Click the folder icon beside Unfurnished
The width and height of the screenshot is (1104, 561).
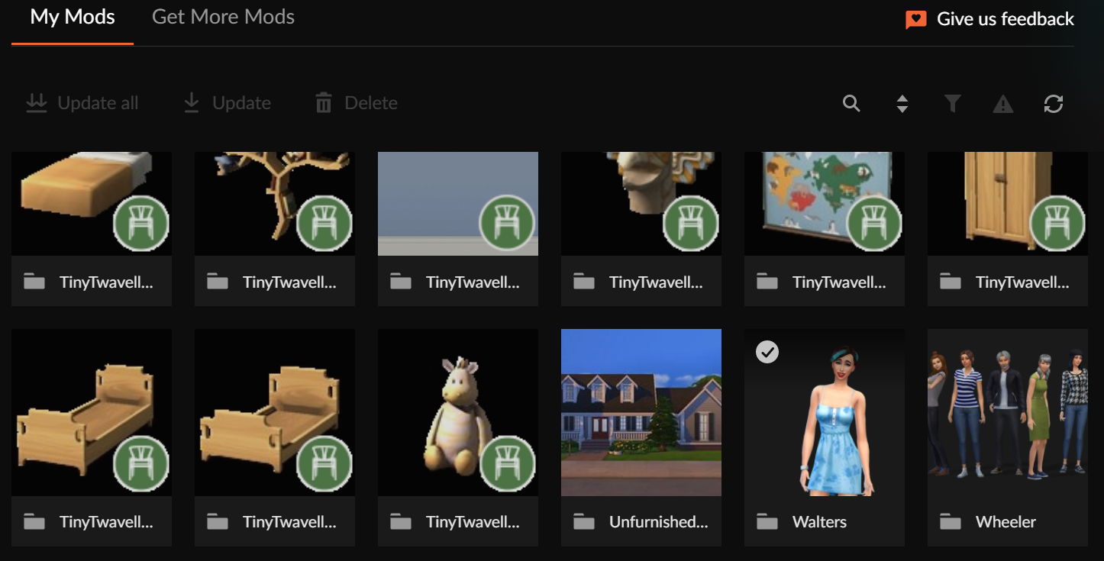click(x=583, y=522)
